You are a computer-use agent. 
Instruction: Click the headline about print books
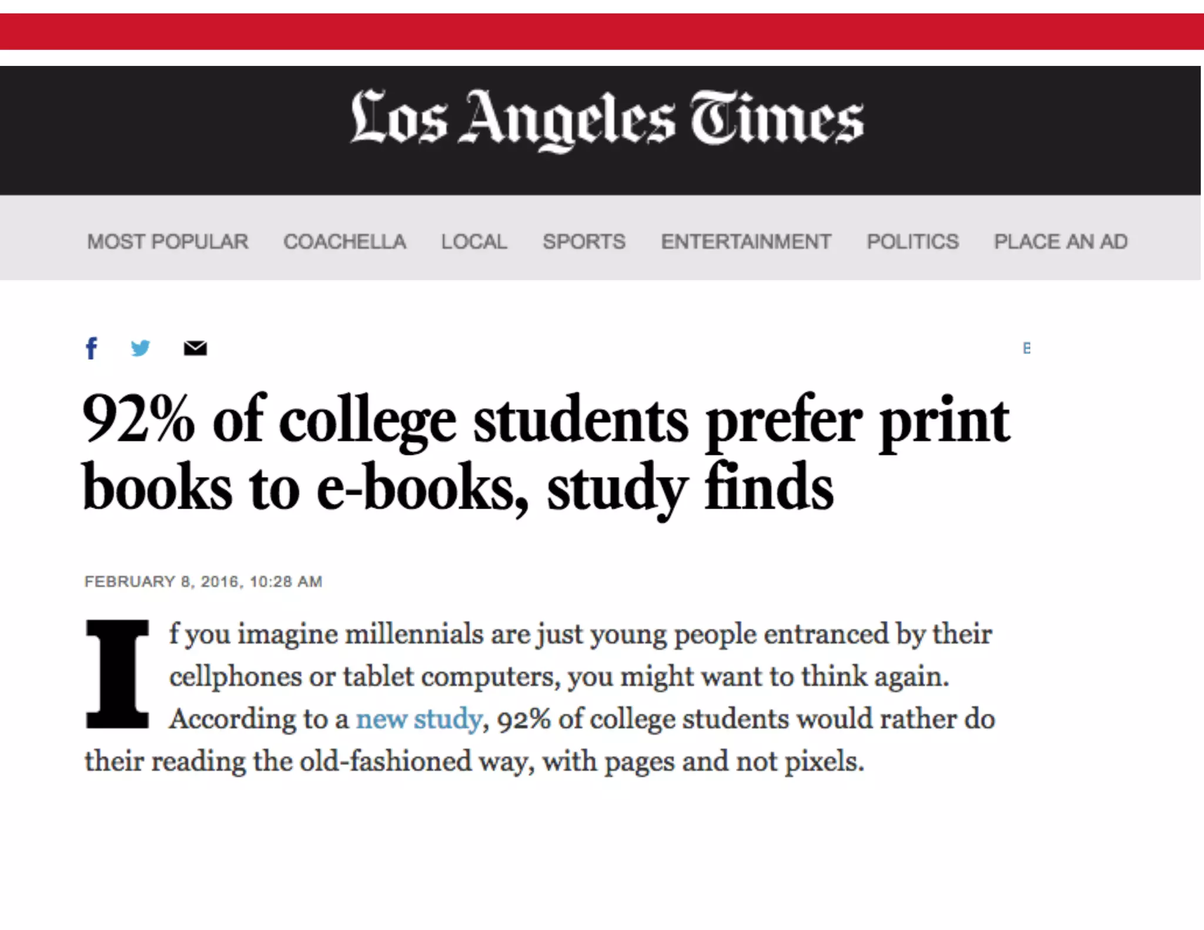click(x=546, y=453)
